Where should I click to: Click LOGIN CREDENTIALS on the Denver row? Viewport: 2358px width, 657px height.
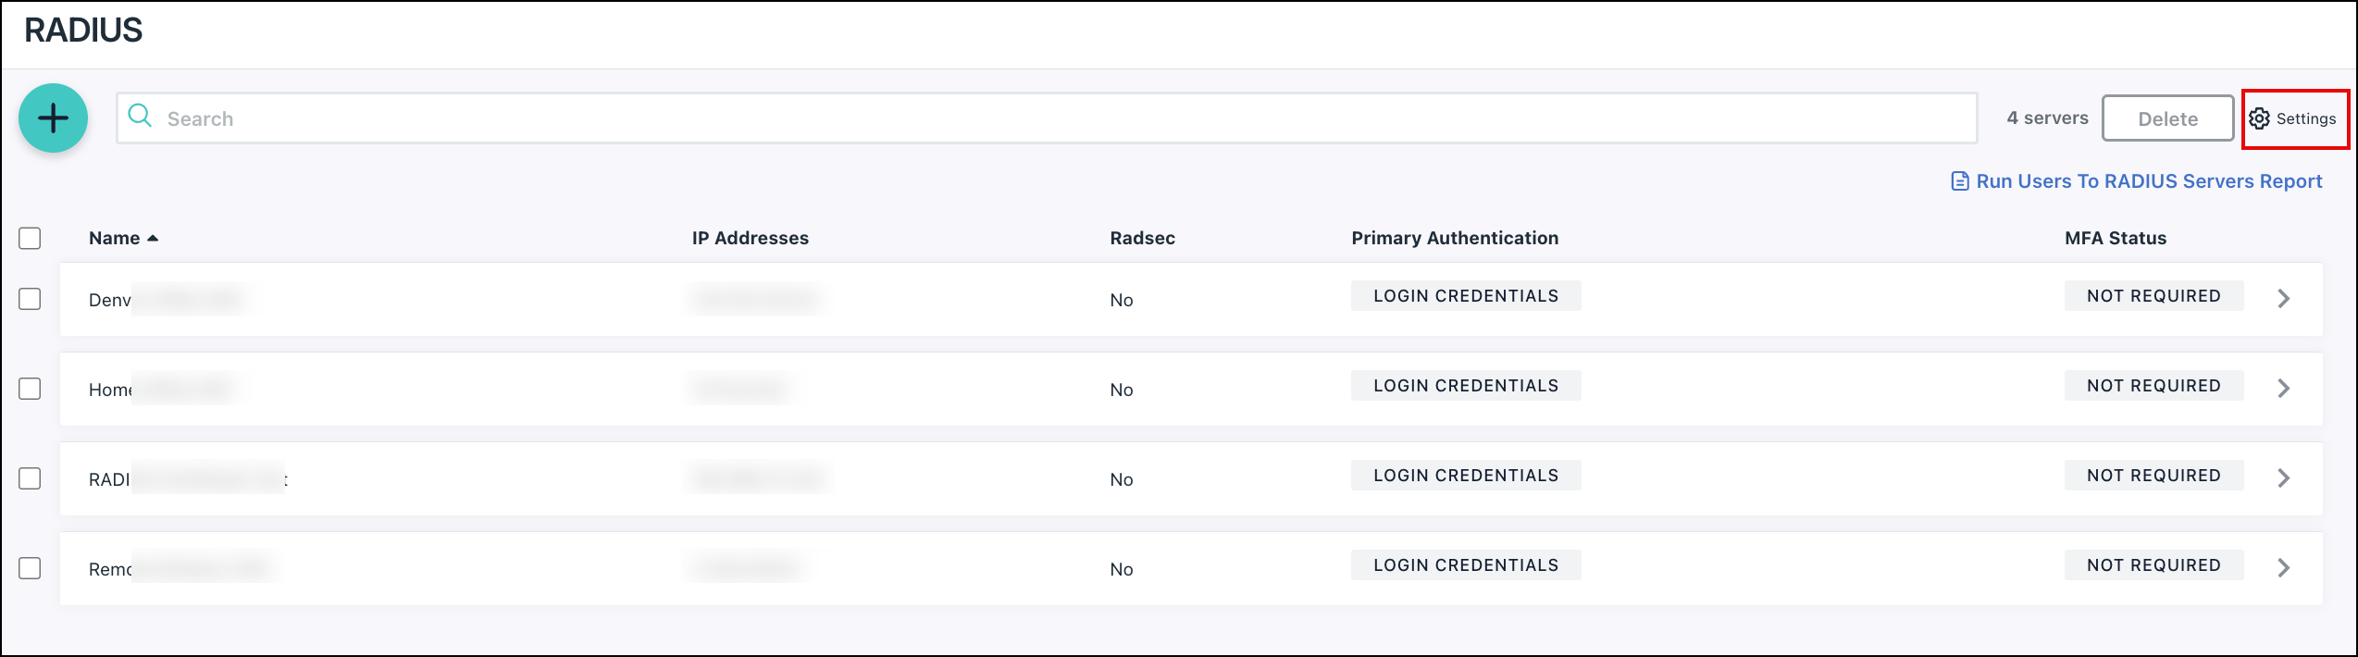pos(1466,295)
